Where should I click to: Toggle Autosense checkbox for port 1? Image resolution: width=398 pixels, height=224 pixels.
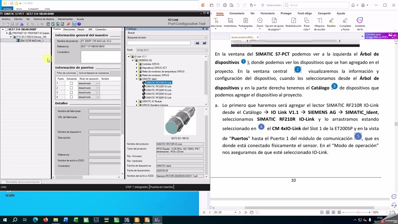point(71,83)
